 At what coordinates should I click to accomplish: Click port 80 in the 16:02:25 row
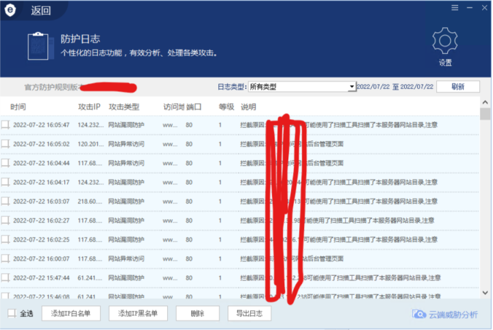coord(189,240)
